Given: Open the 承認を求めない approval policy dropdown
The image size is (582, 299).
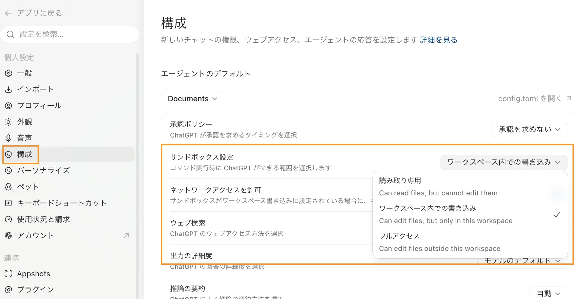Looking at the screenshot, I should point(529,129).
